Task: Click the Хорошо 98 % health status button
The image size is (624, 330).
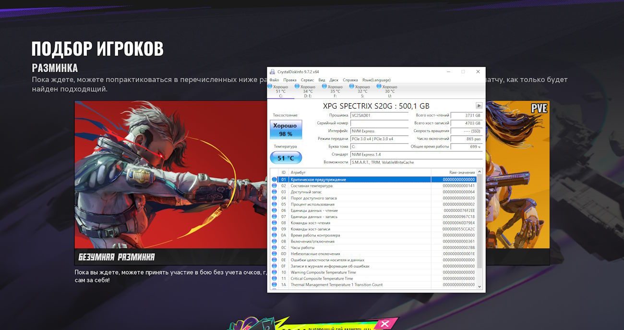Action: (286, 130)
